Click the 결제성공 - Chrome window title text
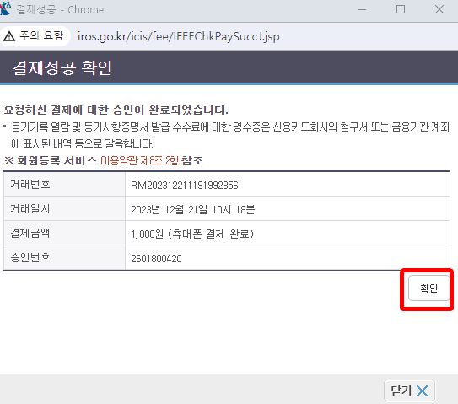458x404 pixels. [60, 9]
